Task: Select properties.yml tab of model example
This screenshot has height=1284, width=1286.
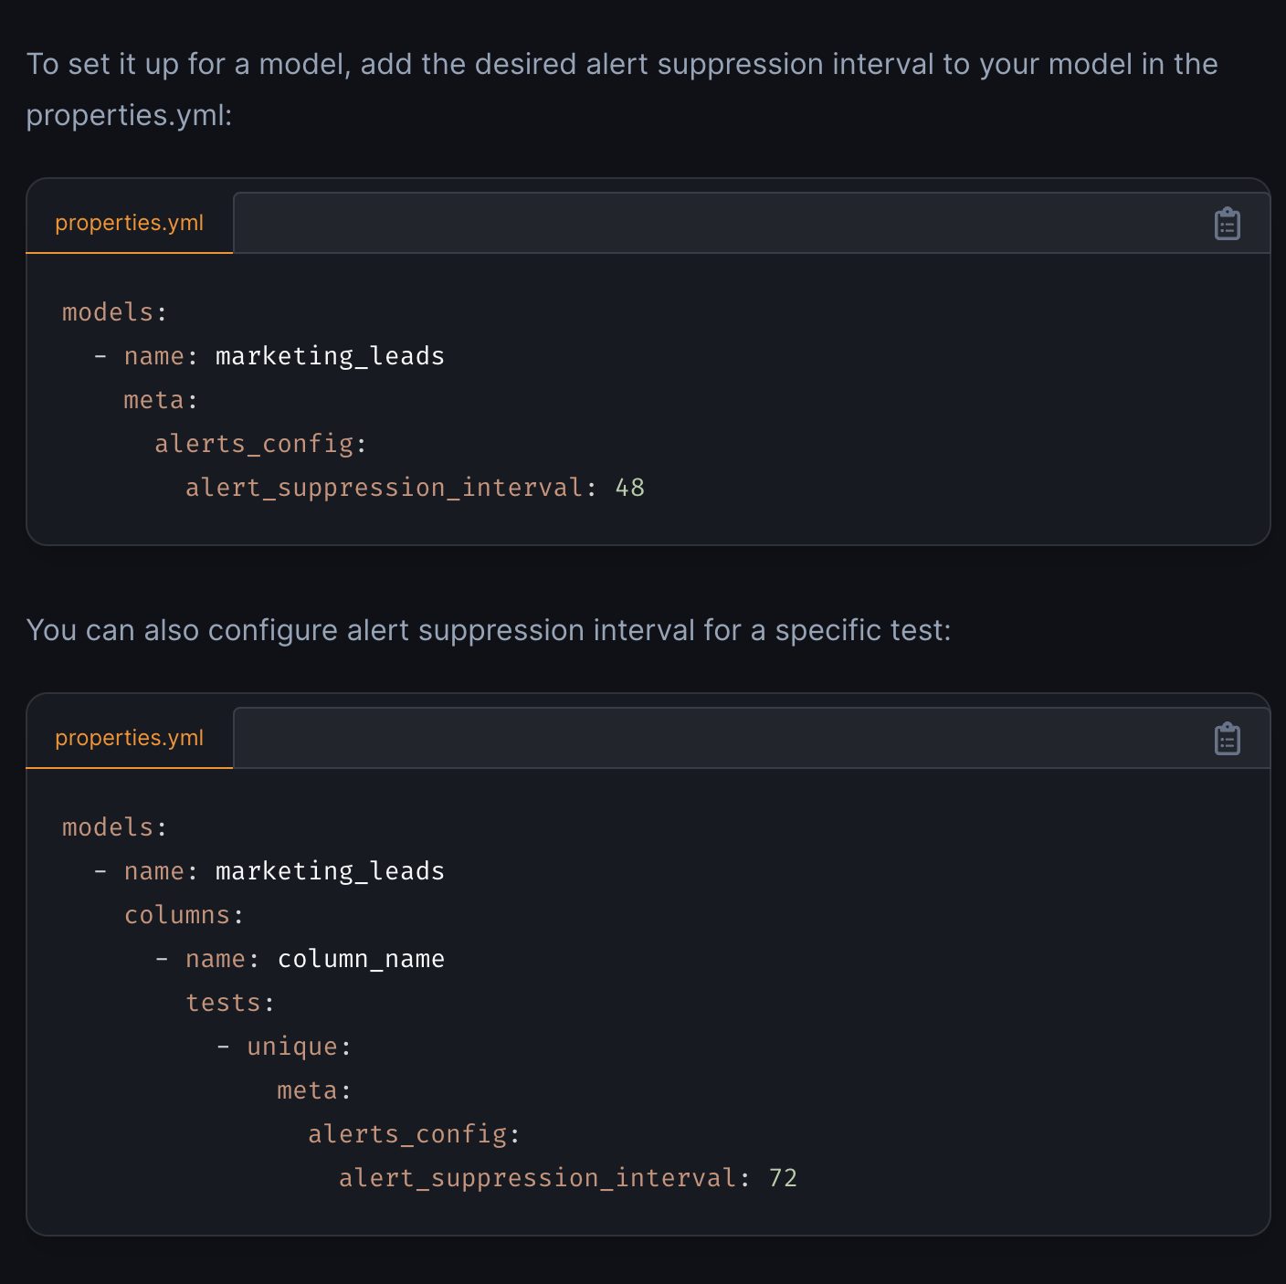Action: click(x=130, y=223)
